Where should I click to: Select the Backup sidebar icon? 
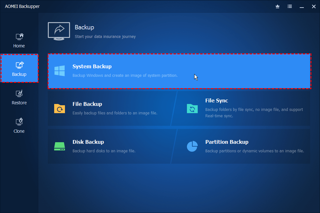[x=19, y=65]
